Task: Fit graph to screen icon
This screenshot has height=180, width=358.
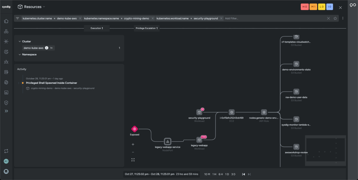Action: [133, 160]
